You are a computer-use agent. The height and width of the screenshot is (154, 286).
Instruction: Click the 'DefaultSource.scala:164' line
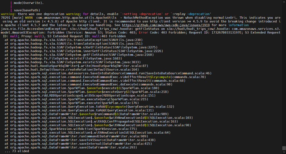[72, 70]
